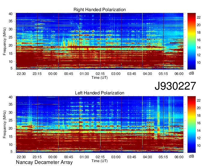
Task: Click the 02:15 tick under Right Handed plot
Action: 100,74
